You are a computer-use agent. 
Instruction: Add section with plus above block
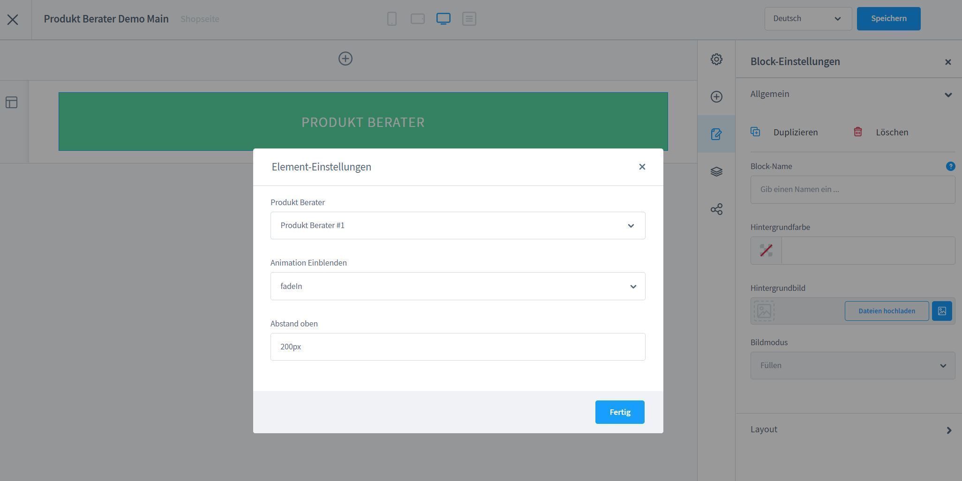346,59
